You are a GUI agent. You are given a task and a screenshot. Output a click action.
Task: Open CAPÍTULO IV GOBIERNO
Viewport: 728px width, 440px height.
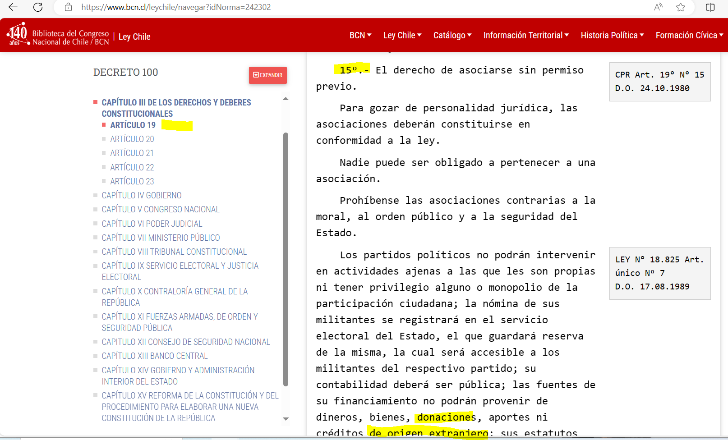coord(142,196)
